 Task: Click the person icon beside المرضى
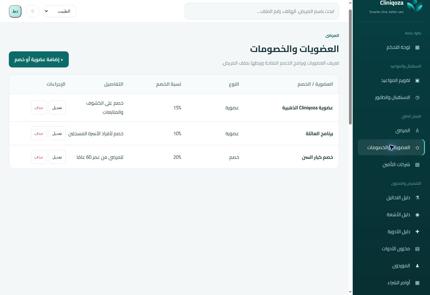(417, 130)
